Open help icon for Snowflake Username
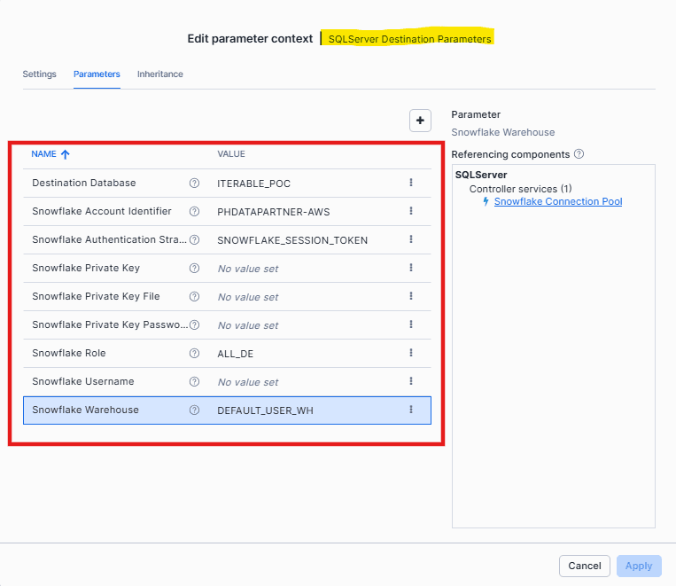Image resolution: width=676 pixels, height=586 pixels. pyautogui.click(x=194, y=381)
